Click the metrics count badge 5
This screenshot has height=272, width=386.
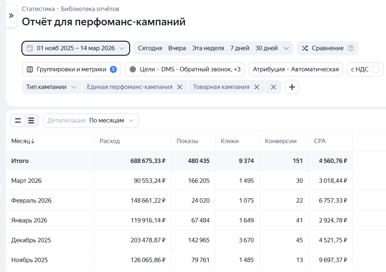[113, 69]
